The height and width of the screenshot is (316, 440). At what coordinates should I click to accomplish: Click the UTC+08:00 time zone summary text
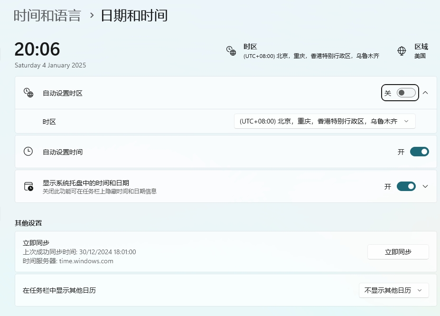click(311, 56)
